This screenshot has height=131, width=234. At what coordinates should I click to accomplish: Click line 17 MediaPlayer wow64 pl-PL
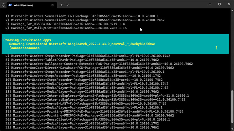point(84,107)
